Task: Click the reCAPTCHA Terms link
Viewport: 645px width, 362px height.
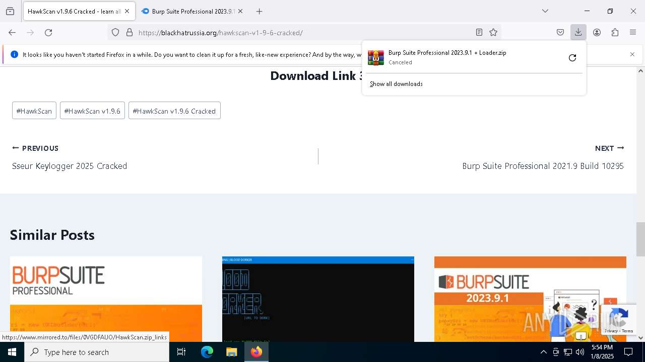Action: pos(627,331)
